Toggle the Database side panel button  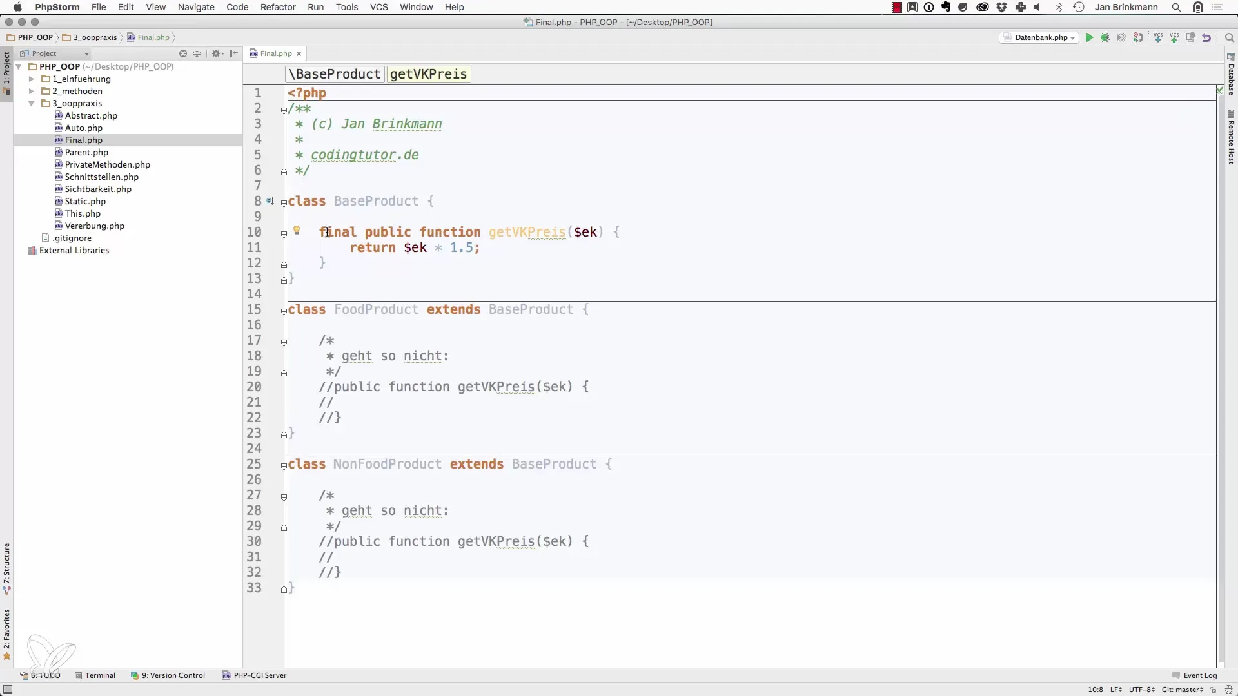[x=1231, y=74]
